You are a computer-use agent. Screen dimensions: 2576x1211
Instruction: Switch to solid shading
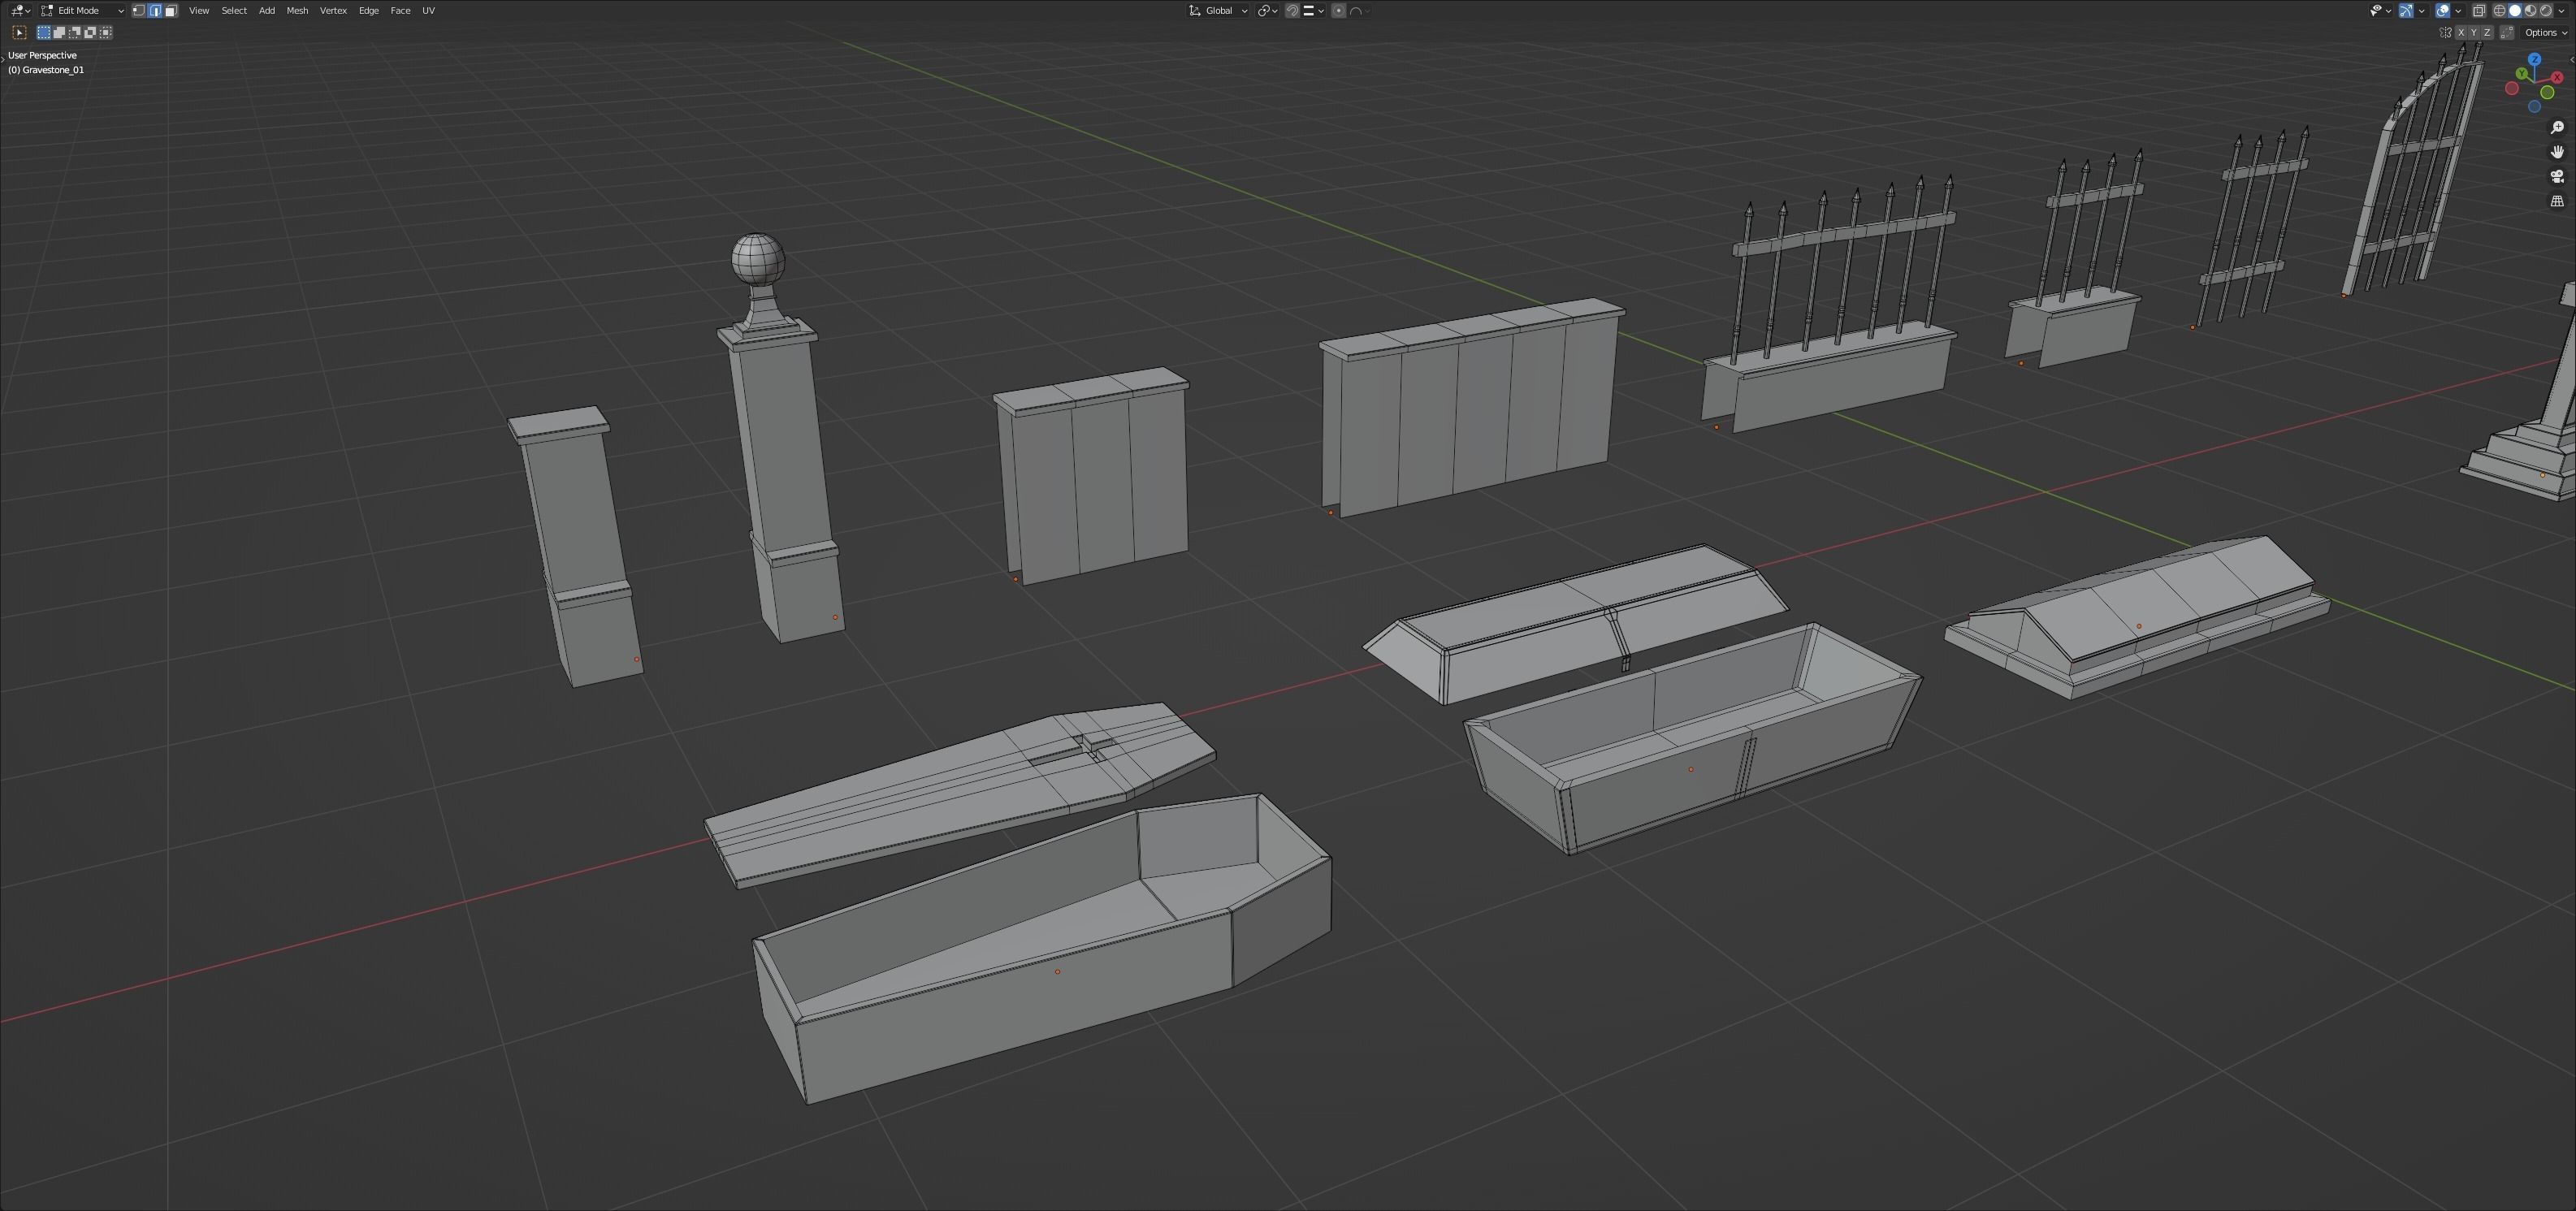pyautogui.click(x=2515, y=11)
